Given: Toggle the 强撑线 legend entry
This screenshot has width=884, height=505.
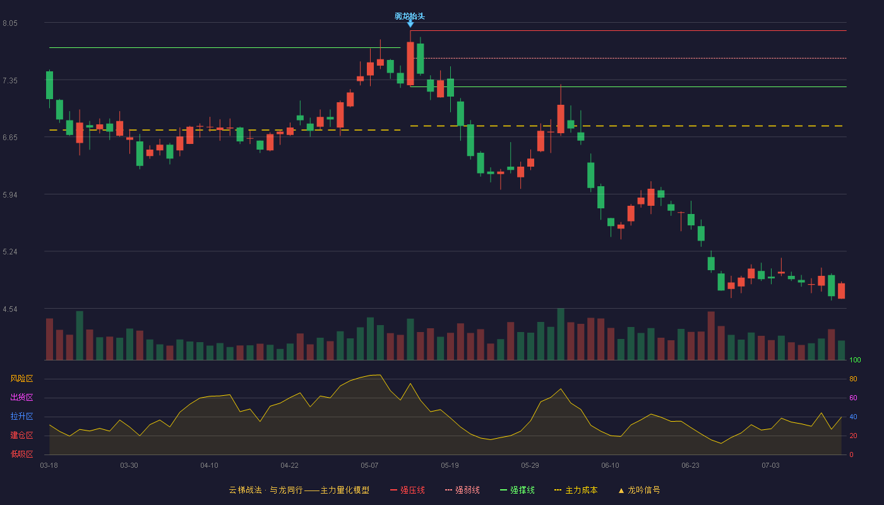Looking at the screenshot, I should point(517,490).
